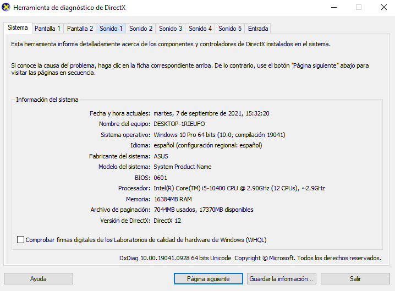This screenshot has width=395, height=291.
Task: Click the 'Sistema operativo:' label
Action: pos(125,135)
